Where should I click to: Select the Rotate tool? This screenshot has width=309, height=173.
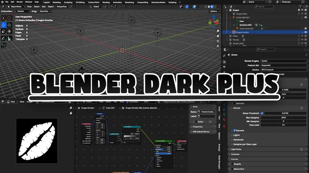[9, 25]
